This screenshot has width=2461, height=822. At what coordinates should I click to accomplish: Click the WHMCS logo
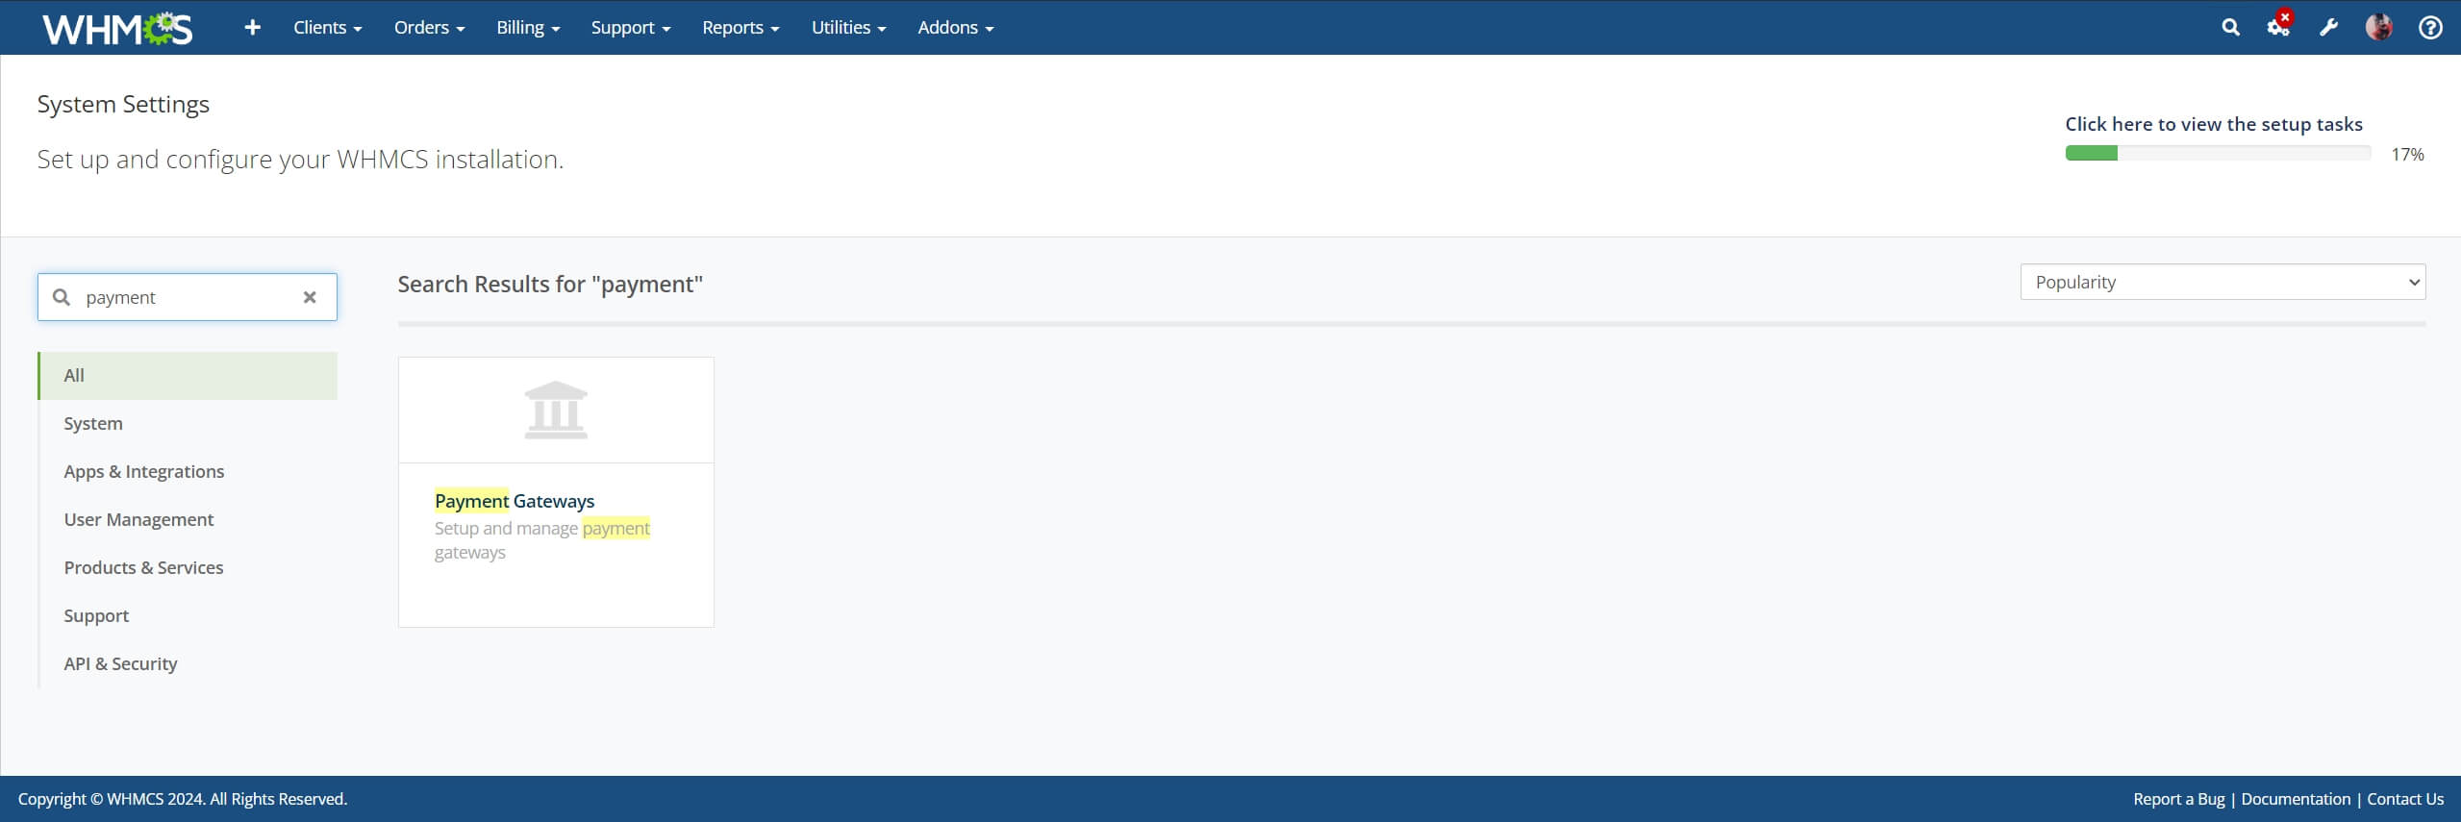point(117,28)
